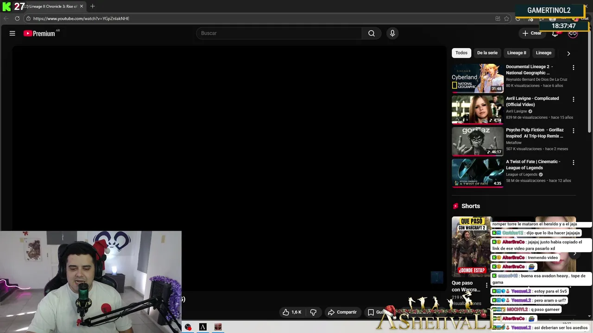Select the Todos filter chip

coord(461,53)
